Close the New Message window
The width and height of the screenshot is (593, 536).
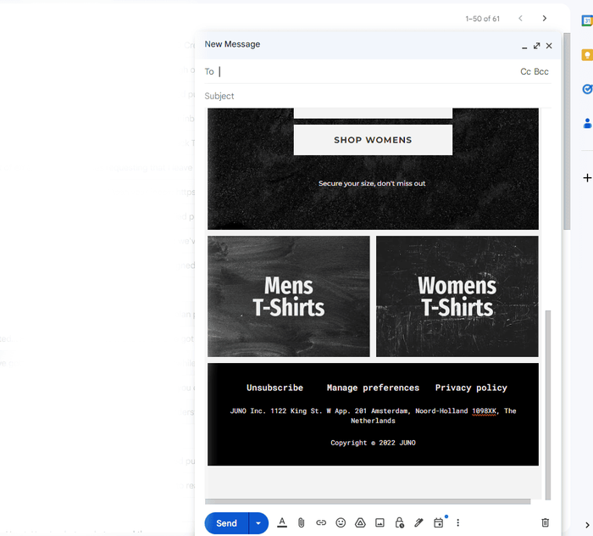[549, 46]
